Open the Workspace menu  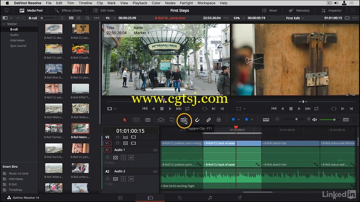[206, 3]
